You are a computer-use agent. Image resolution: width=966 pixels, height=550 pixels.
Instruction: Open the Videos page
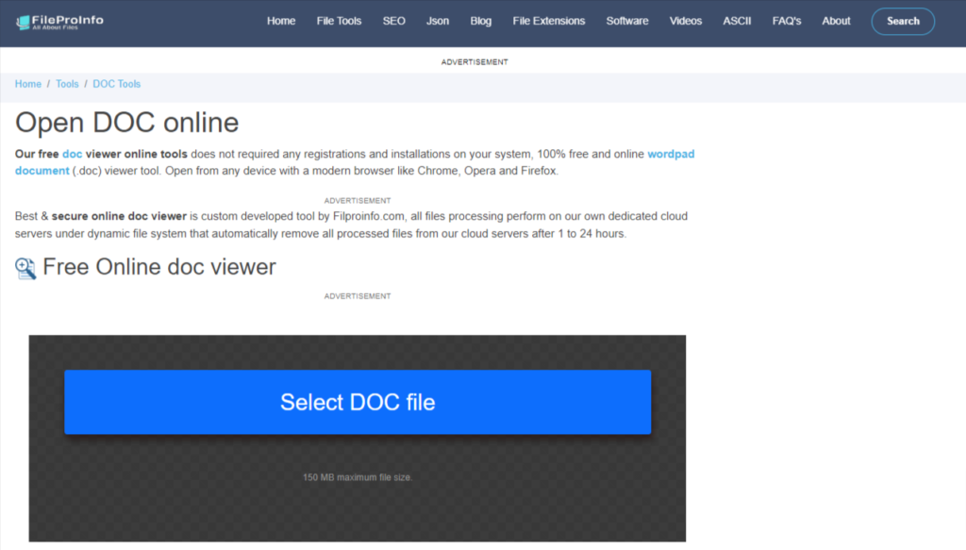coord(685,20)
